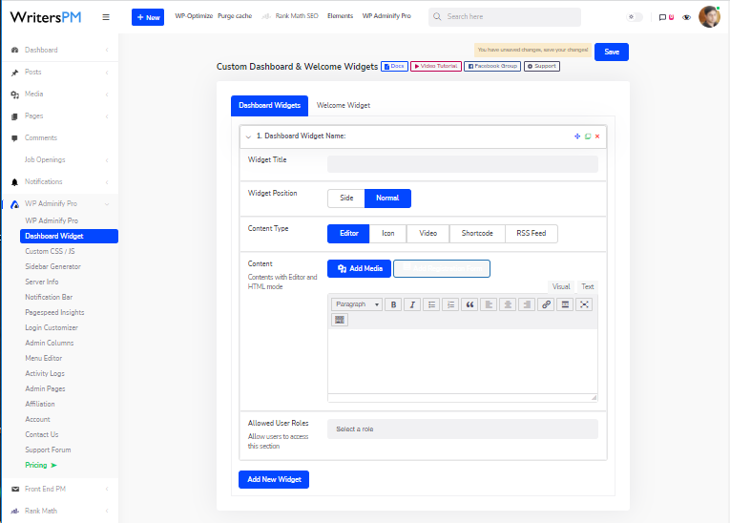Screen dimensions: 730x523
Task: Collapse the WP Adminify Pro submenu arrow
Action: coord(107,204)
